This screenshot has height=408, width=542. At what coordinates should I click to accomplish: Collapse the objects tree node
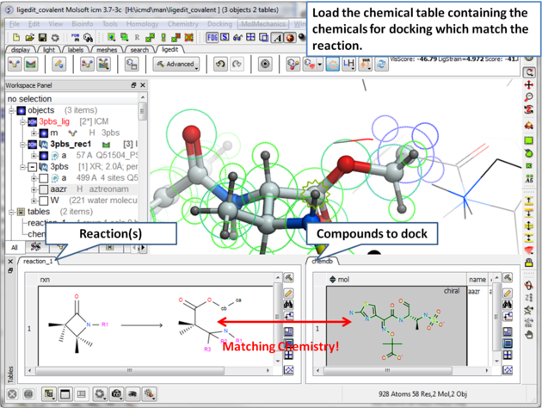[x=11, y=111]
